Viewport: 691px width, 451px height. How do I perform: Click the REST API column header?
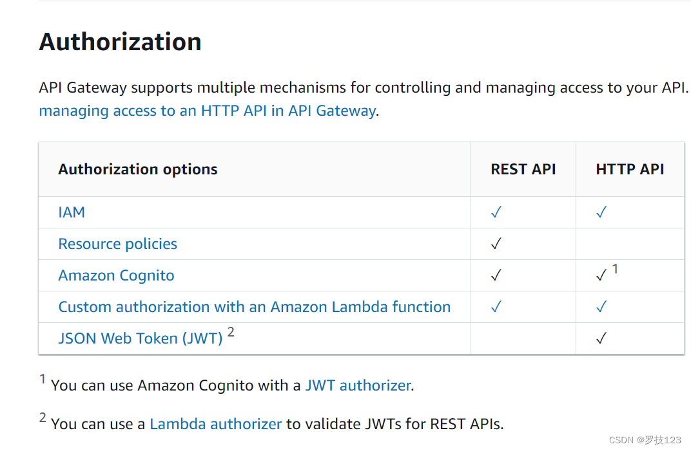click(523, 169)
